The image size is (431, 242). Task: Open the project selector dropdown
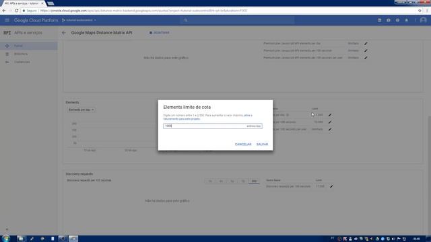[79, 20]
